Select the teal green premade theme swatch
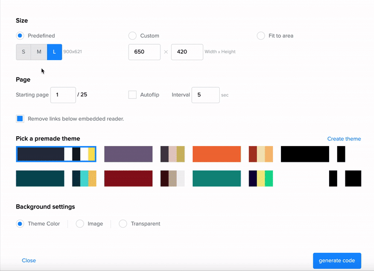The image size is (374, 271). click(x=216, y=179)
